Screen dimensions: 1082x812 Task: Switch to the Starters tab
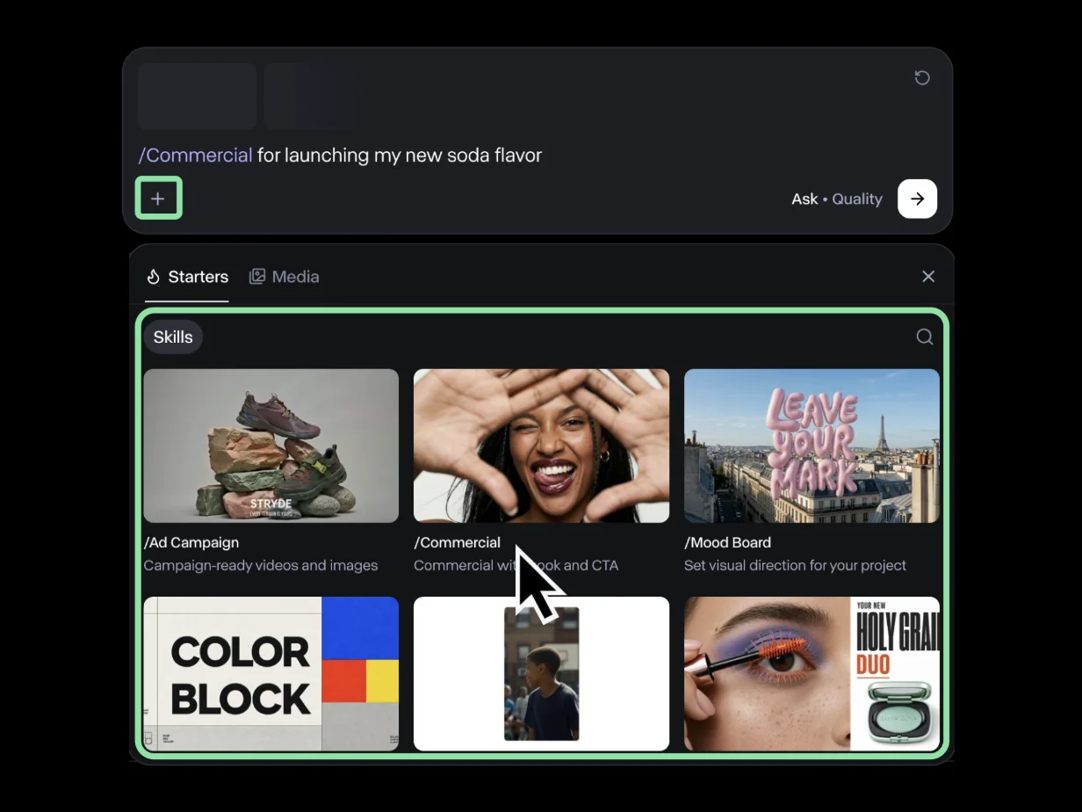[187, 277]
